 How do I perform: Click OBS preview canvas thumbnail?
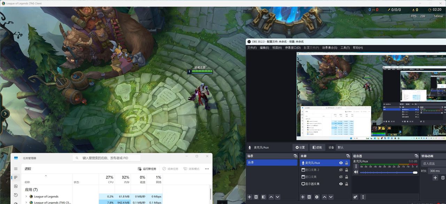[x=371, y=96]
